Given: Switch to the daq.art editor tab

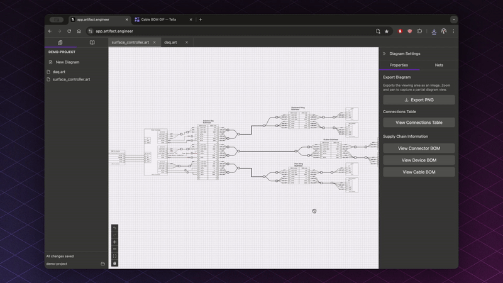Looking at the screenshot, I should click(170, 42).
